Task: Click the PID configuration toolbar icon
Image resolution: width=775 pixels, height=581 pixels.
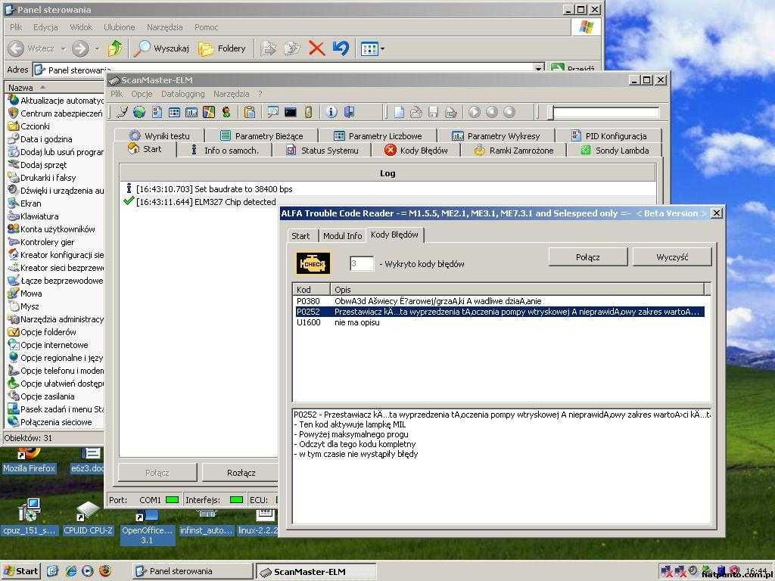Action: click(x=157, y=112)
